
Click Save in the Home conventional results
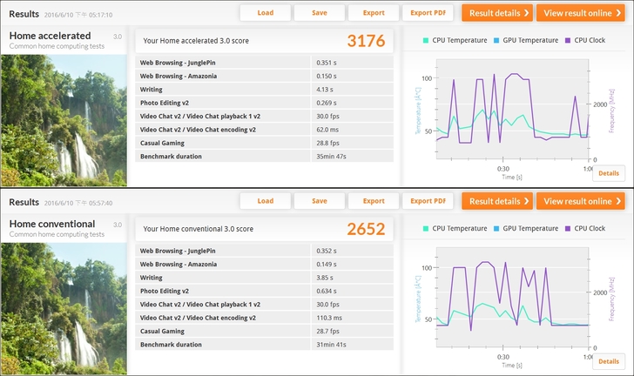click(x=320, y=201)
